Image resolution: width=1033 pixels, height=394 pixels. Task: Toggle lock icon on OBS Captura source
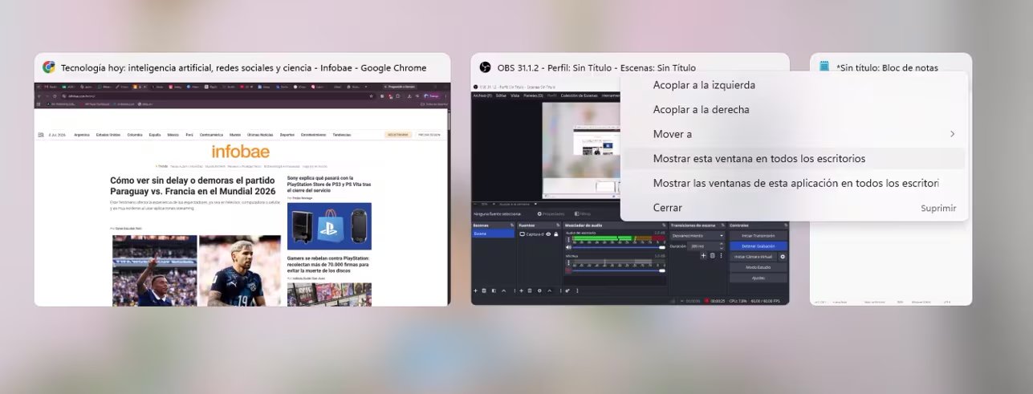click(556, 234)
